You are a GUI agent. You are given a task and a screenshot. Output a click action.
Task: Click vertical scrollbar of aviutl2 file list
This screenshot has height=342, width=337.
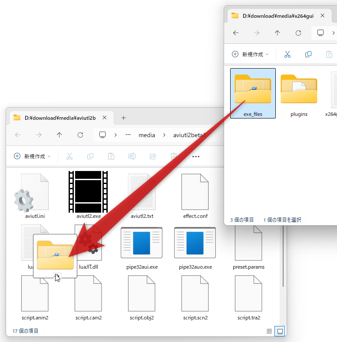[x=283, y=256]
